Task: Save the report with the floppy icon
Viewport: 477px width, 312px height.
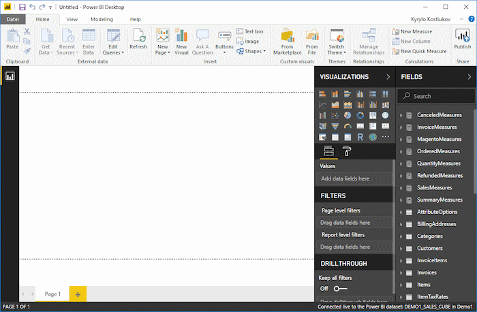Action: 22,7
